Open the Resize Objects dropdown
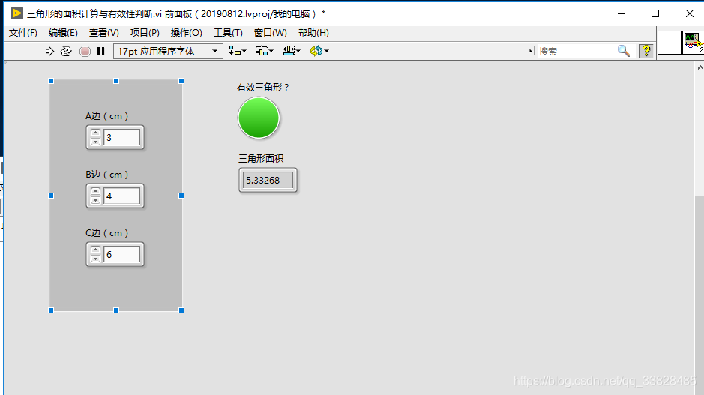Screen dimensions: 704x395 tap(292, 51)
